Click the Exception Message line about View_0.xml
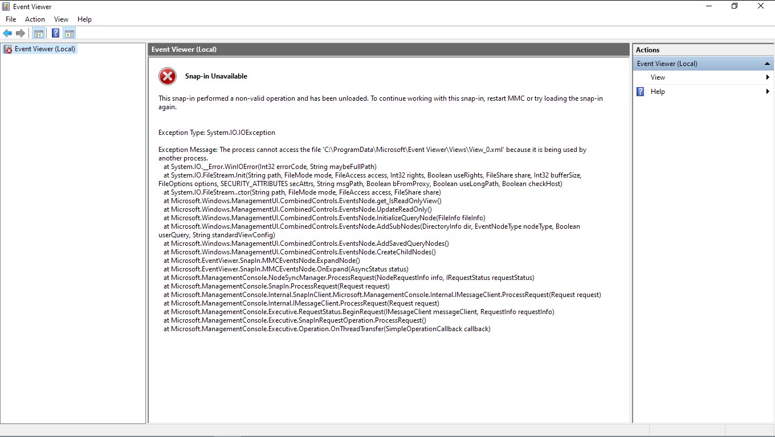The image size is (775, 437). (x=372, y=154)
